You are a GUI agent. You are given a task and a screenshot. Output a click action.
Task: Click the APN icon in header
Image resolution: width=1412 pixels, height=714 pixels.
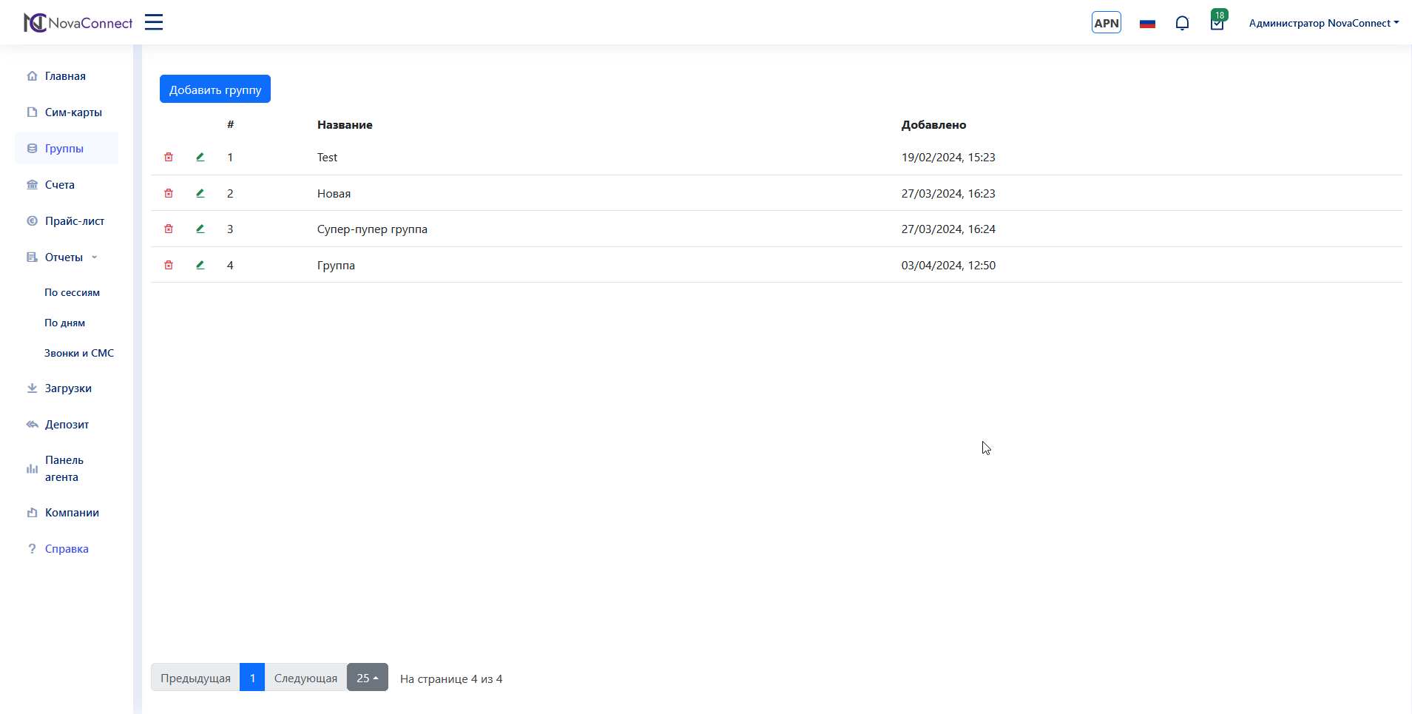[1106, 23]
